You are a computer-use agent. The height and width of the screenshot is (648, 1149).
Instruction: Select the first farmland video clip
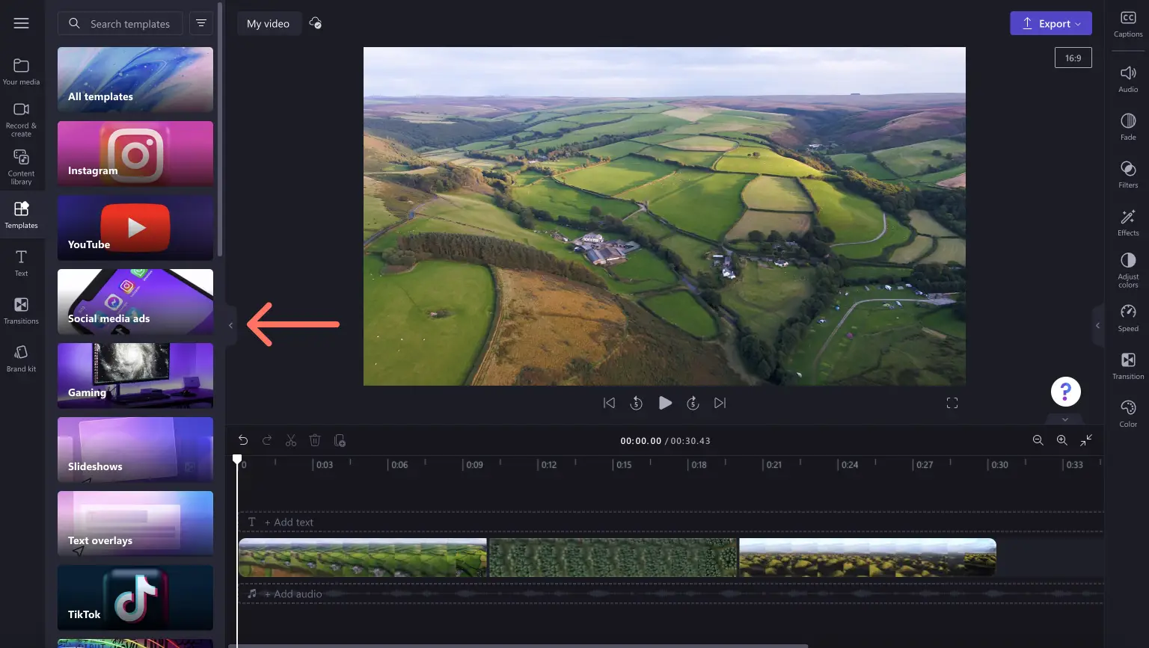click(363, 558)
